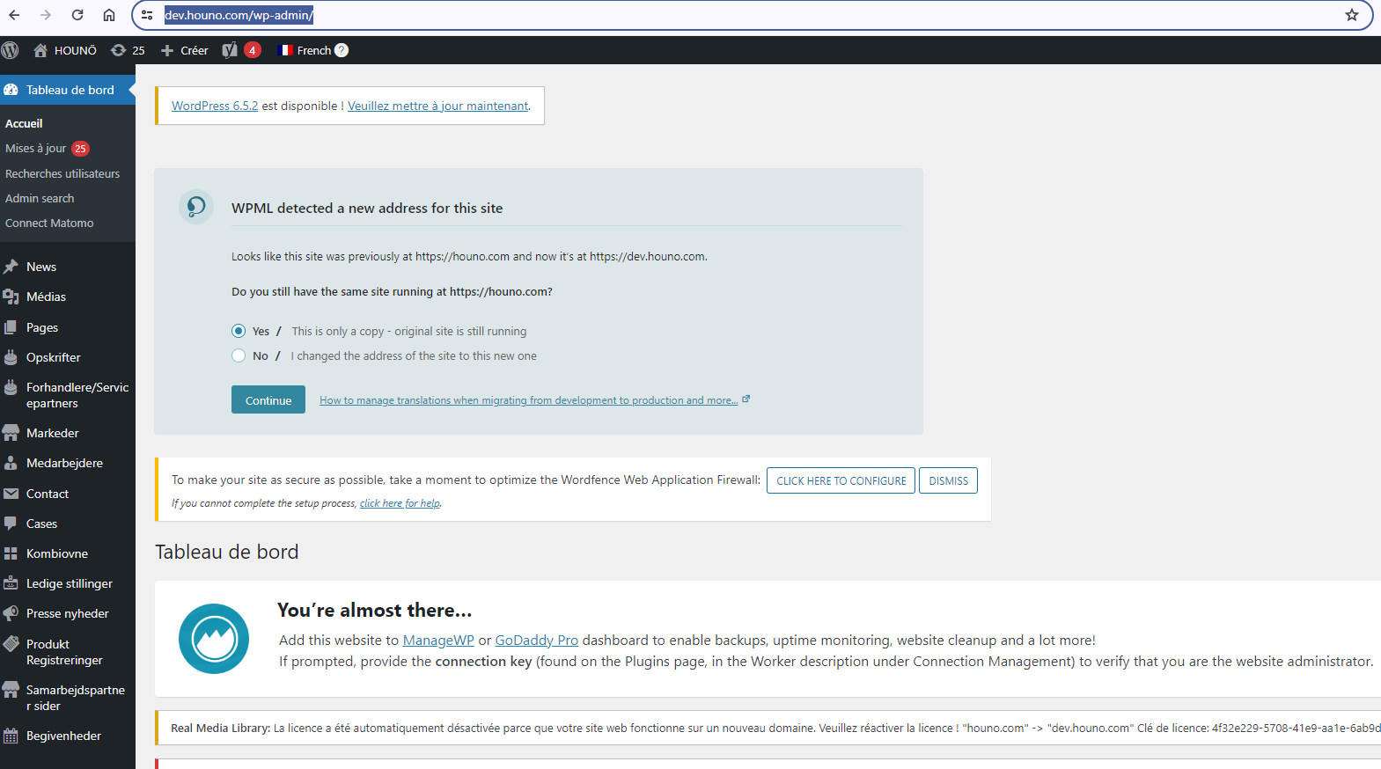1381x769 pixels.
Task: Open the Contact envelope icon
Action: (x=11, y=494)
